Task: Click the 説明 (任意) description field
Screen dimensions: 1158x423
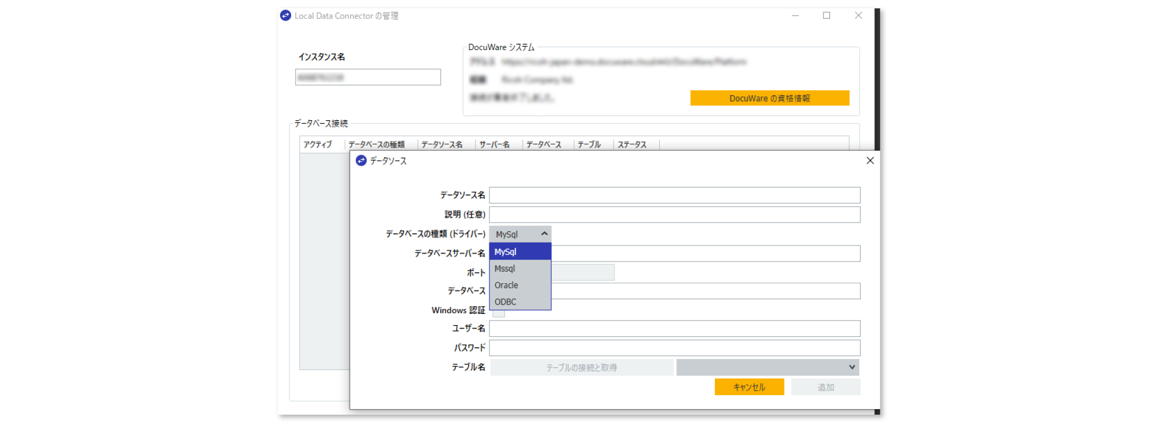Action: tap(675, 215)
